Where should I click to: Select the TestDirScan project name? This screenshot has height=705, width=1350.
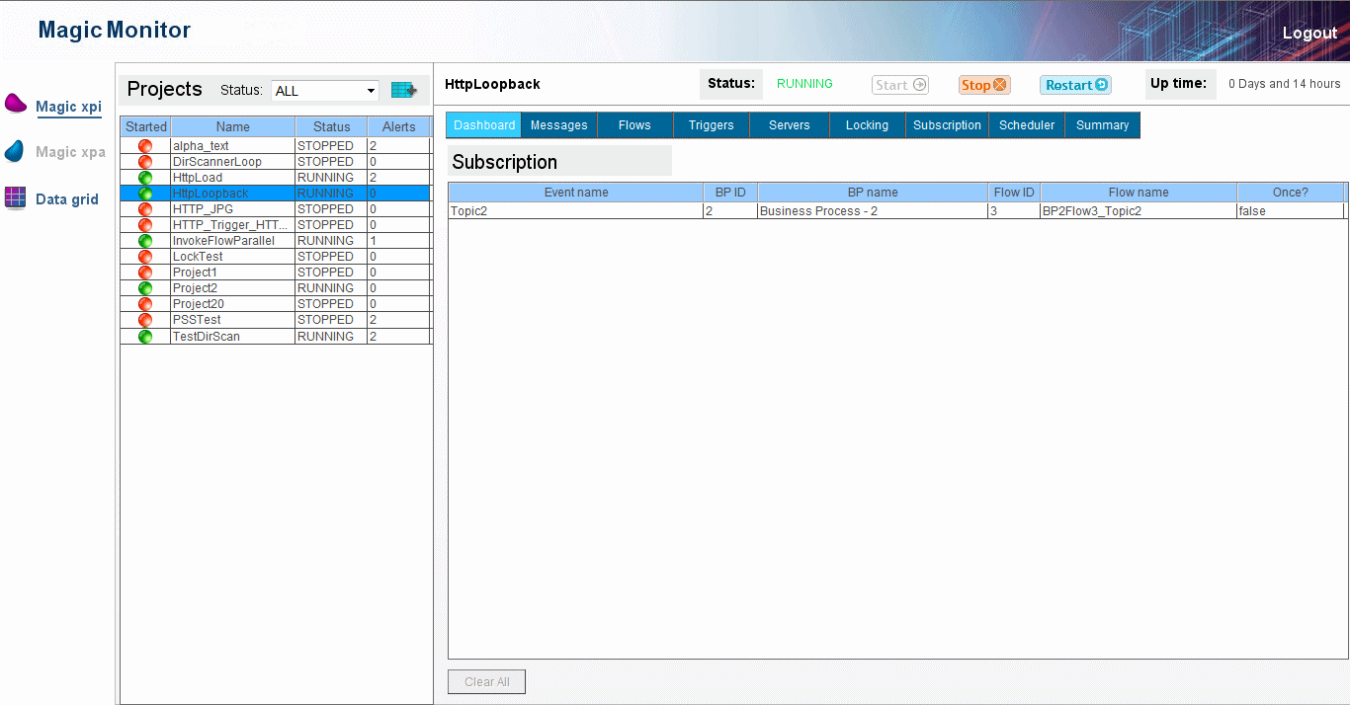tap(207, 337)
